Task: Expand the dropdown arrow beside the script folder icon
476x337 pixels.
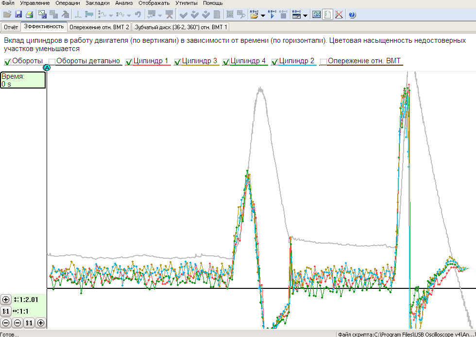Action: click(263, 15)
